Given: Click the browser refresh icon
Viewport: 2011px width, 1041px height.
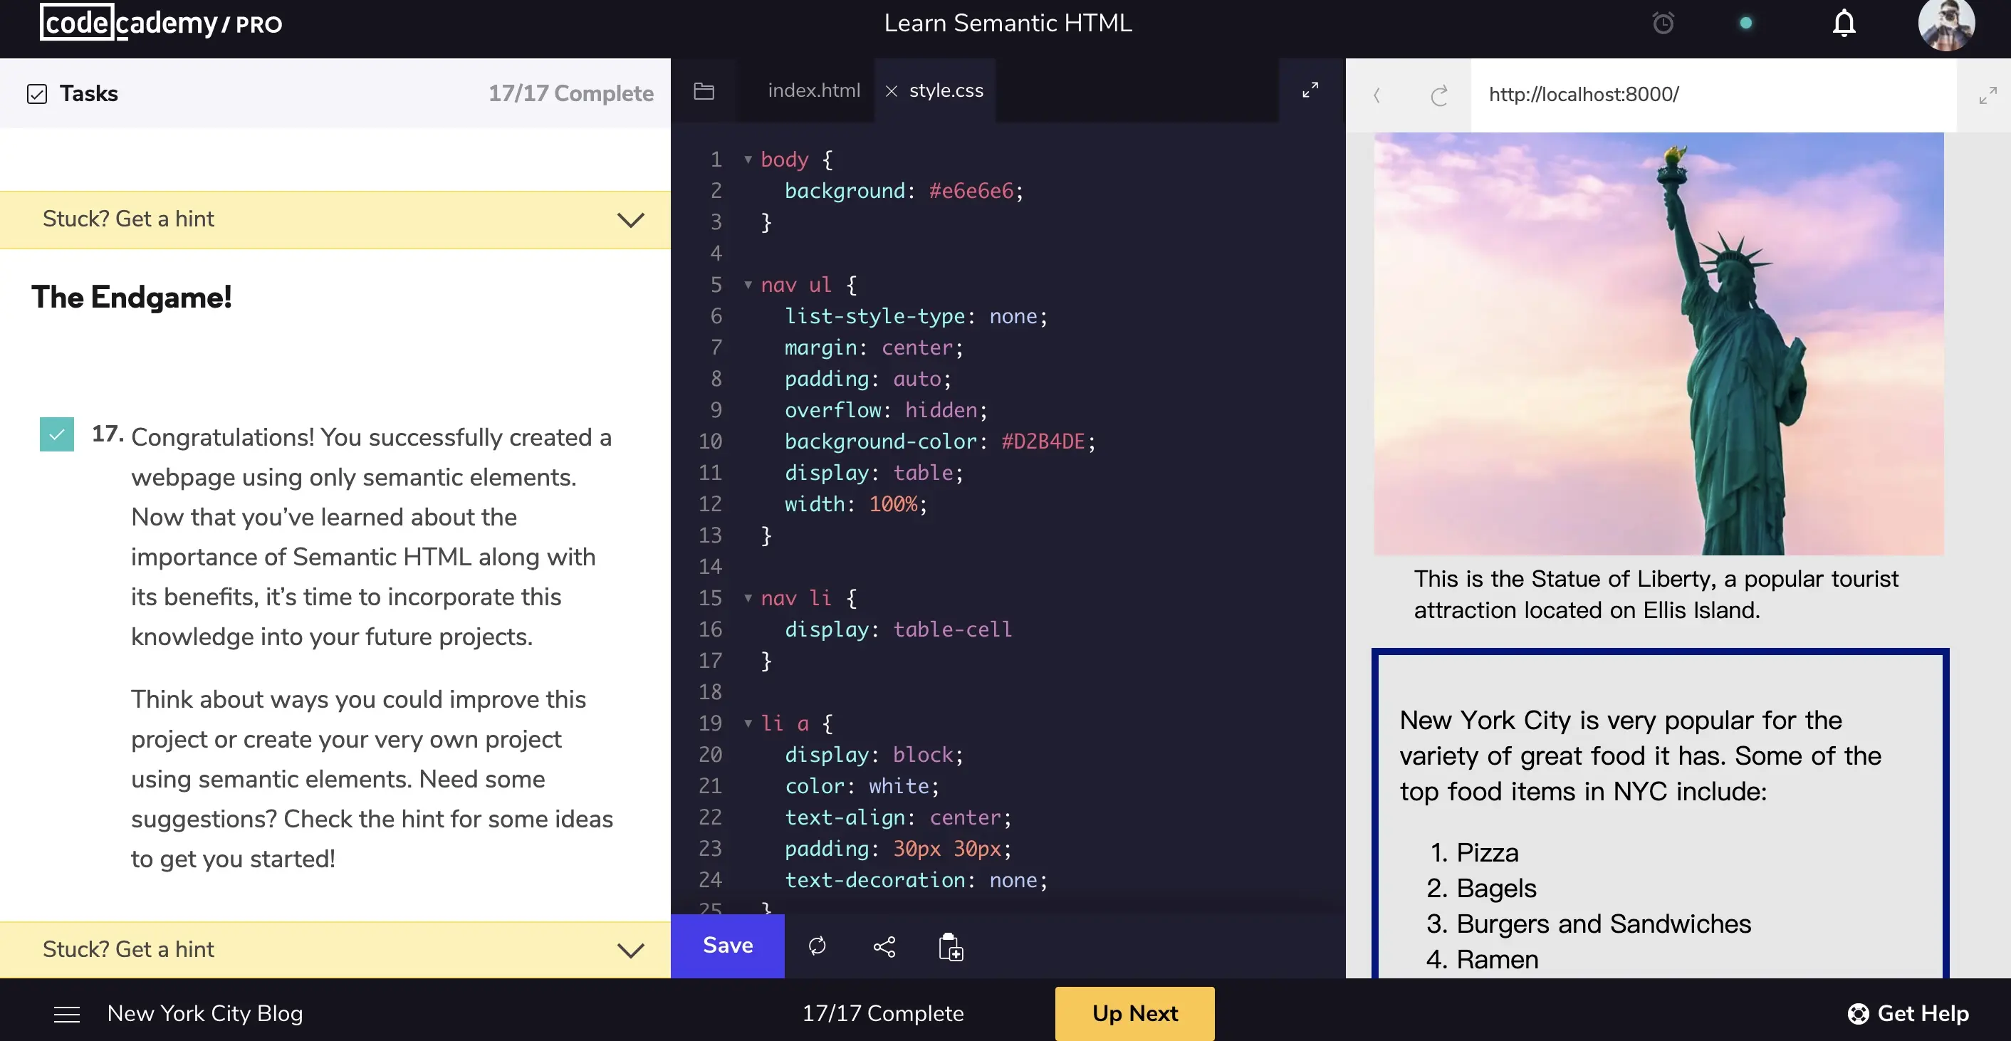Looking at the screenshot, I should coord(1438,95).
